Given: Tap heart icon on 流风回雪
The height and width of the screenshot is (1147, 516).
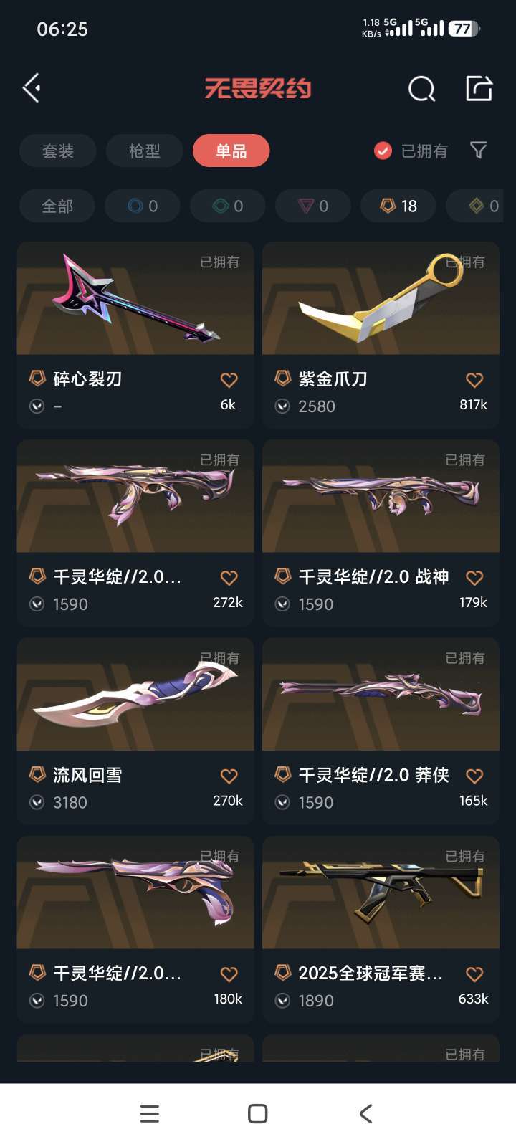Looking at the screenshot, I should [229, 776].
